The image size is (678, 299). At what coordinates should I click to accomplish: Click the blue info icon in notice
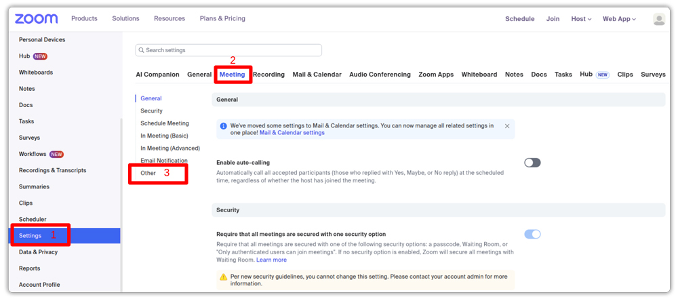224,126
